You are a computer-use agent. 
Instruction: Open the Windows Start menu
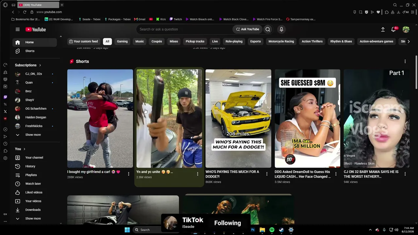[127, 230]
